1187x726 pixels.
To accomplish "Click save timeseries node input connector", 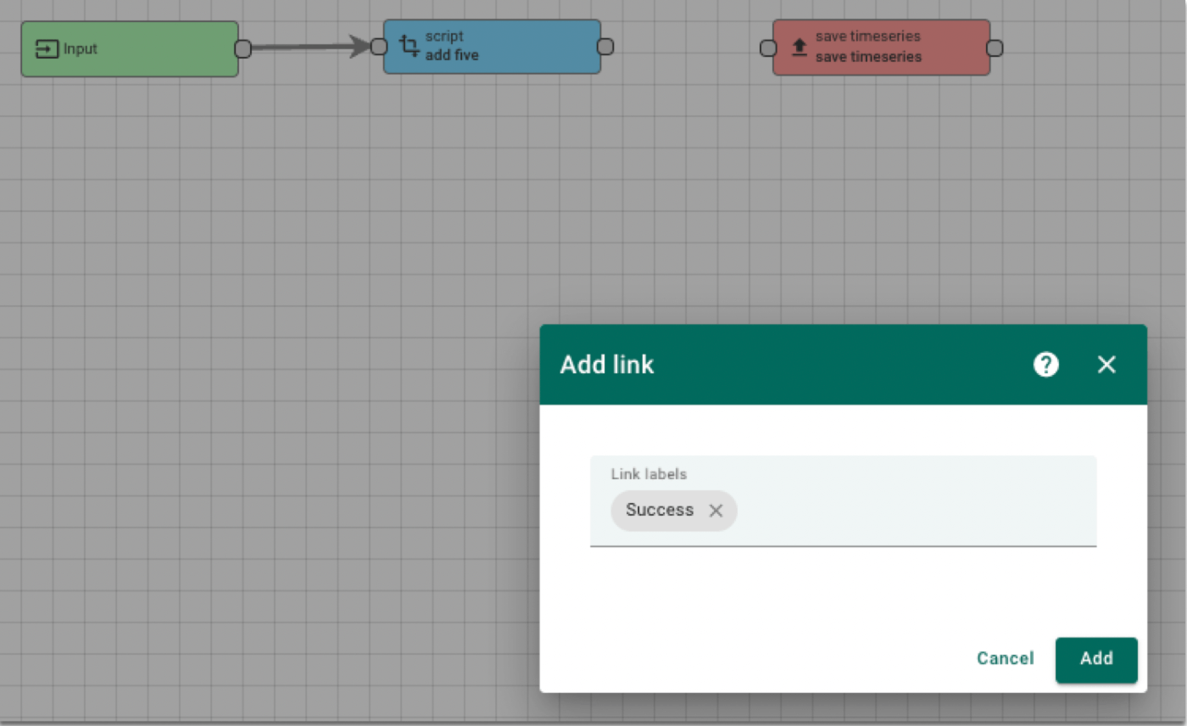I will 768,47.
